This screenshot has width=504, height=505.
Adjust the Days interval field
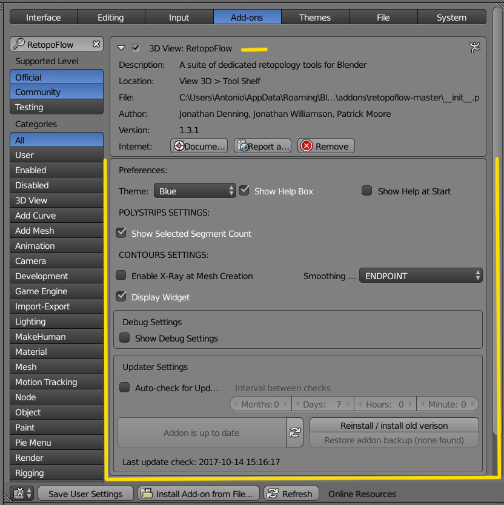[x=323, y=404]
